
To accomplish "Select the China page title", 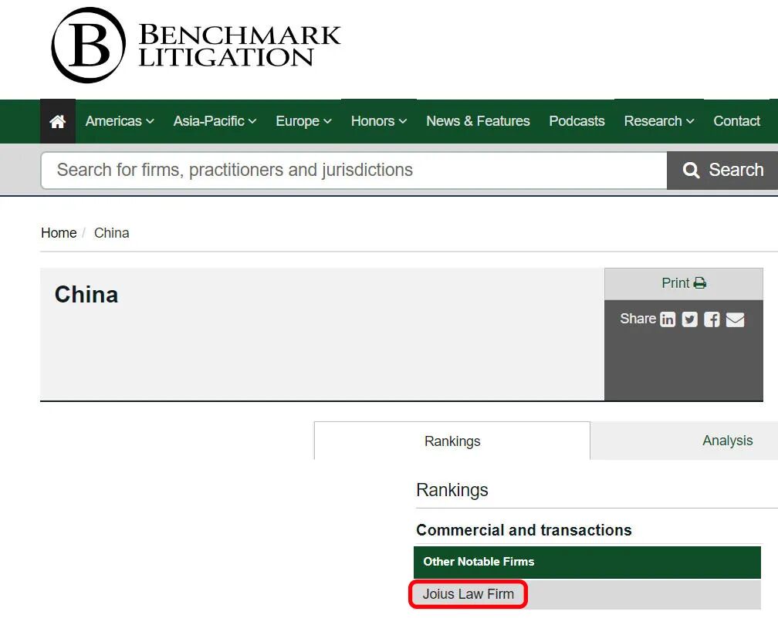I will click(x=86, y=295).
